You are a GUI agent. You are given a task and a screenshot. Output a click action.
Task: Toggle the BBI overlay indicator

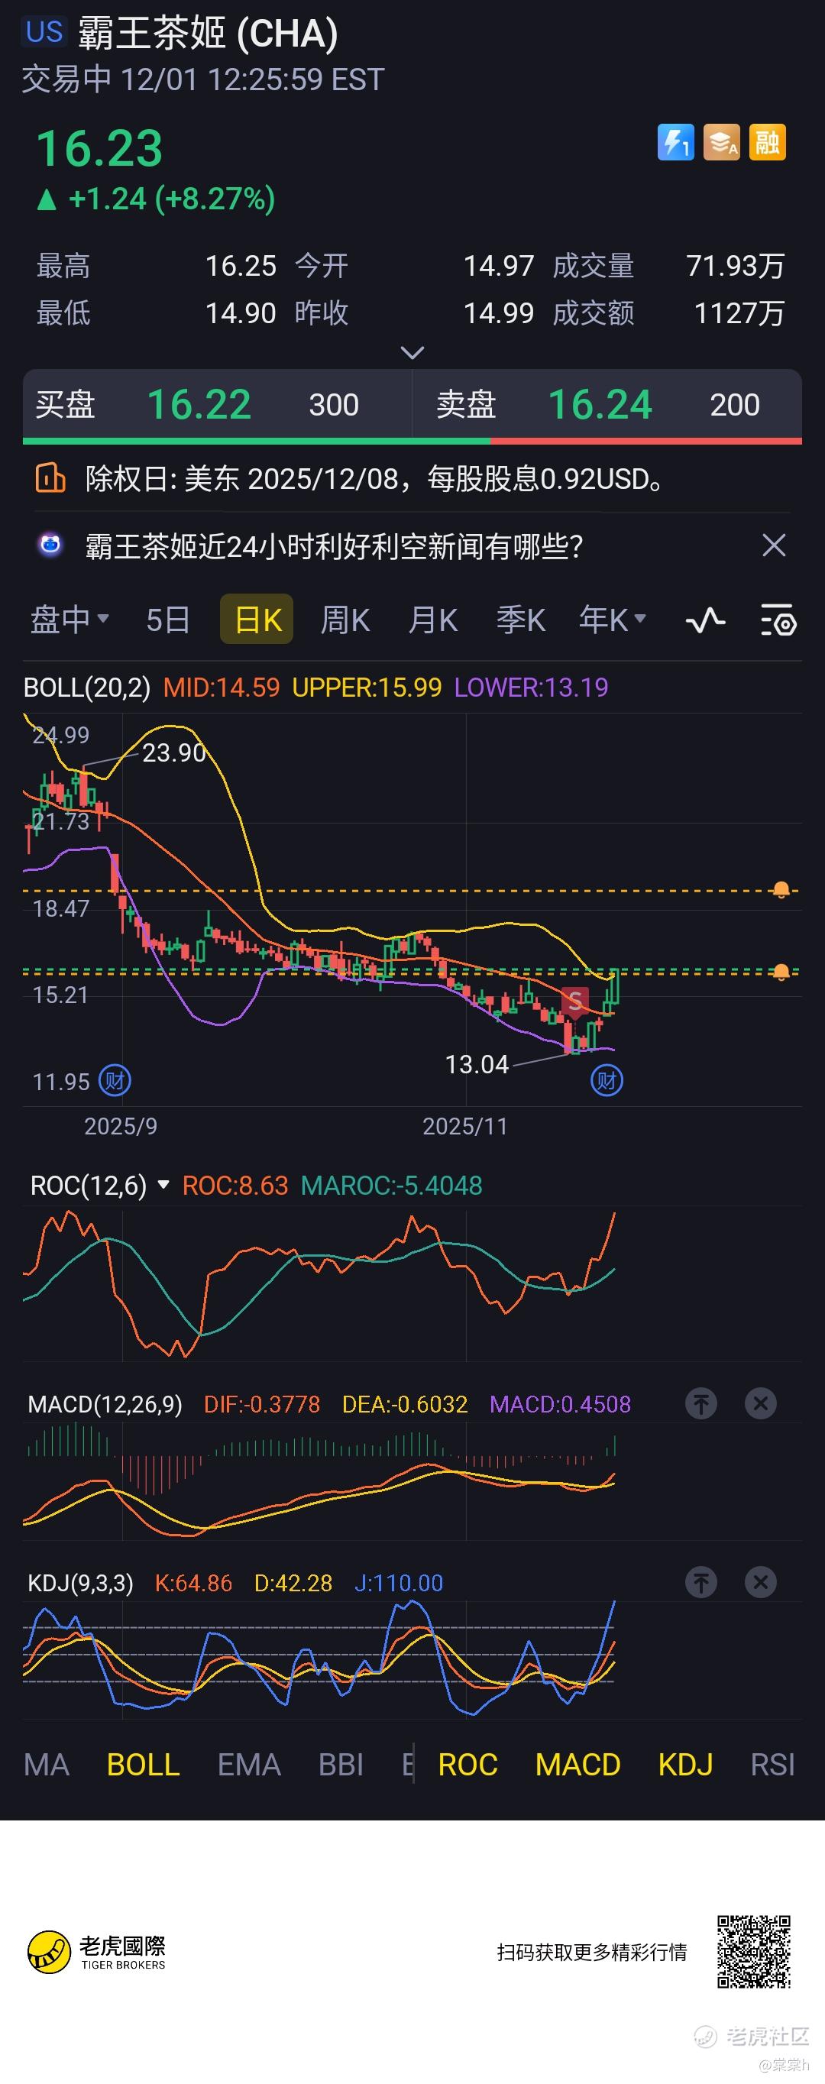(341, 1765)
